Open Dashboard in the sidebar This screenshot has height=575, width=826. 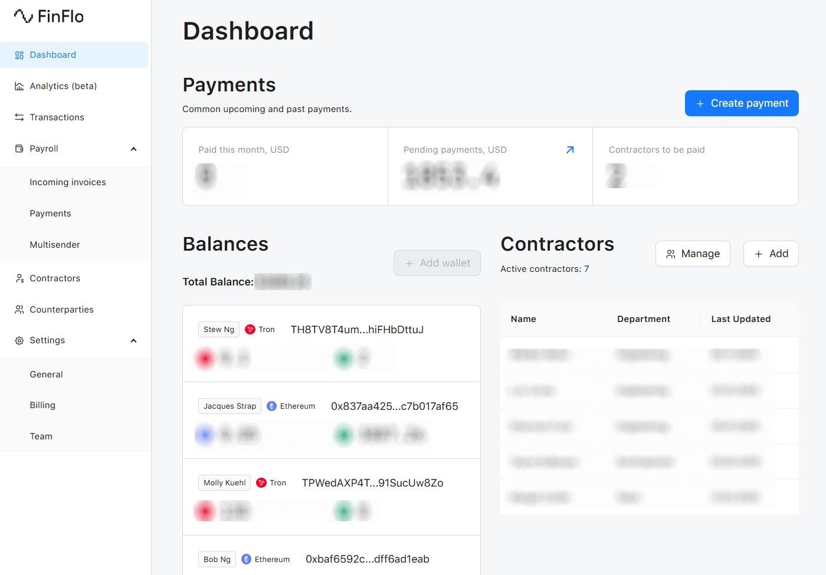(74, 55)
